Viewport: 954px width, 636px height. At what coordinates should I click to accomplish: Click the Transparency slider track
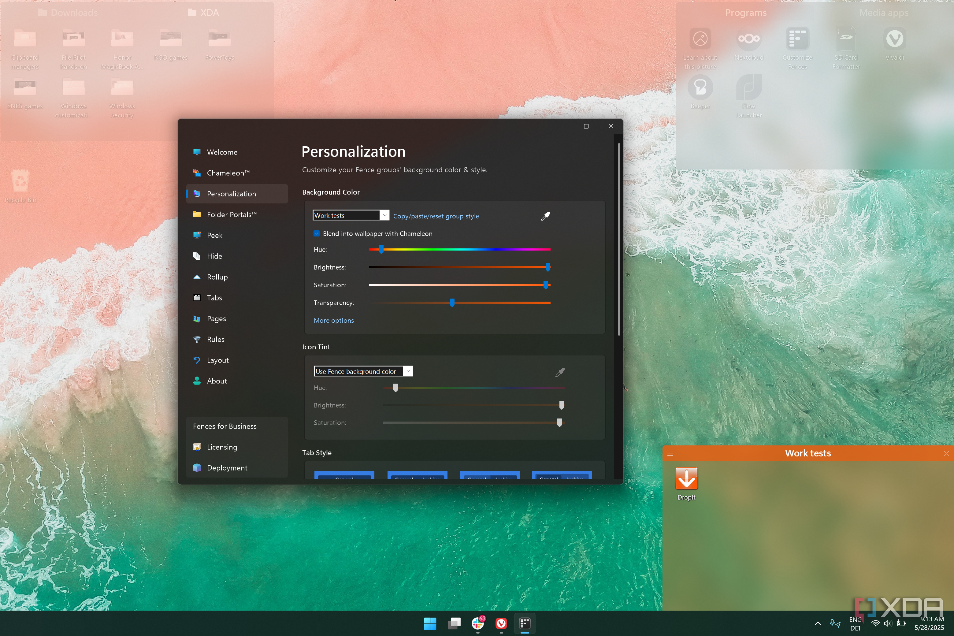(x=459, y=303)
